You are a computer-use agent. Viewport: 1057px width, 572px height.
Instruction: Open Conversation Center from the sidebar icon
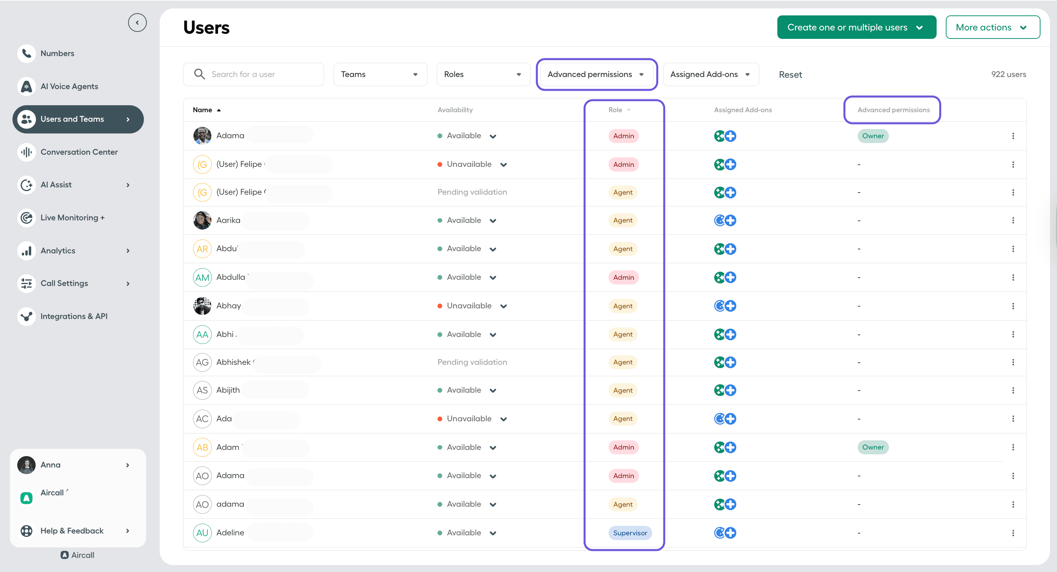[26, 152]
